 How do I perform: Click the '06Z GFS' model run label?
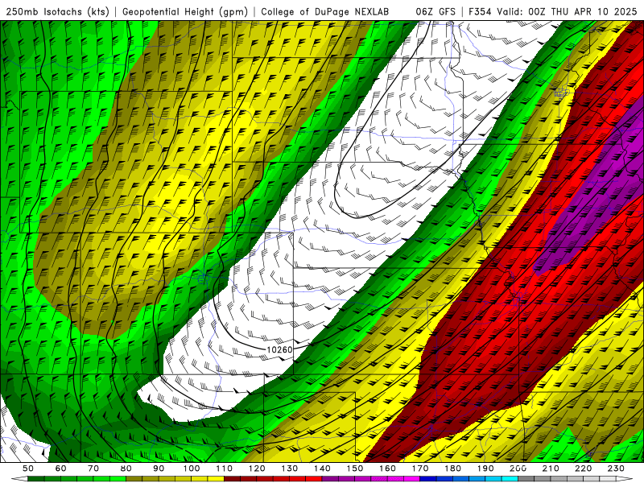(436, 11)
